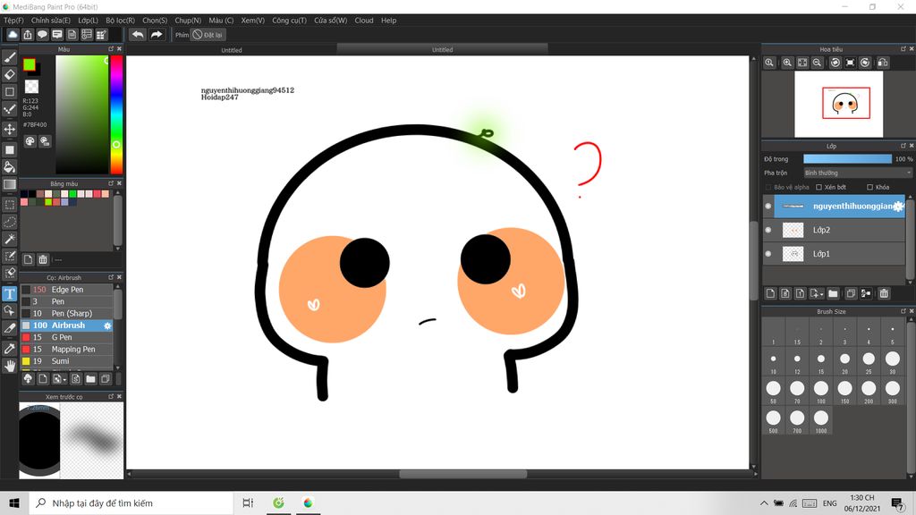Select the Select Pen tool

[x=9, y=256]
